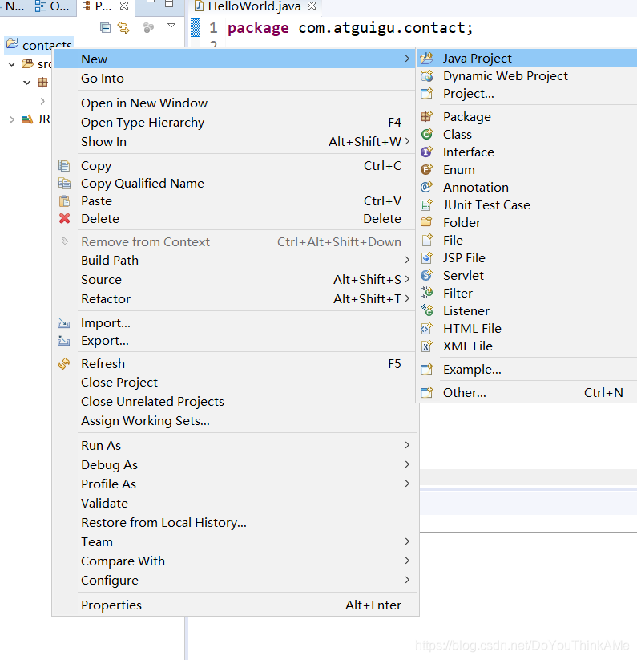Select Profile As submenu
Viewport: 637px width, 660px height.
tap(236, 484)
